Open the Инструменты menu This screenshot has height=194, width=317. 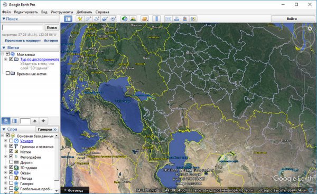click(x=62, y=12)
